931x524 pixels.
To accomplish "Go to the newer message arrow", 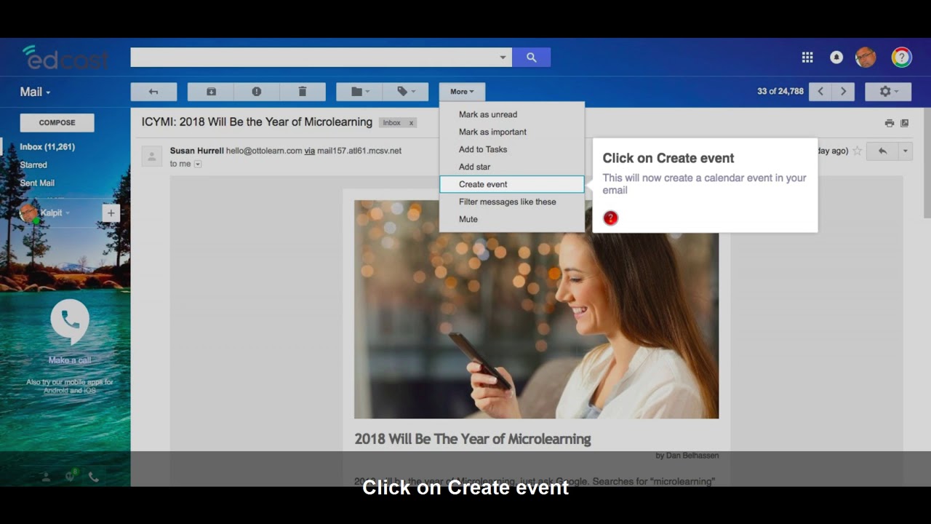I will pyautogui.click(x=820, y=92).
